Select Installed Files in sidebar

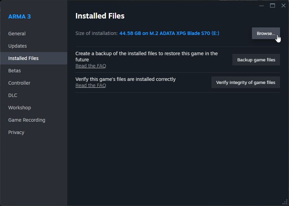(x=34, y=58)
